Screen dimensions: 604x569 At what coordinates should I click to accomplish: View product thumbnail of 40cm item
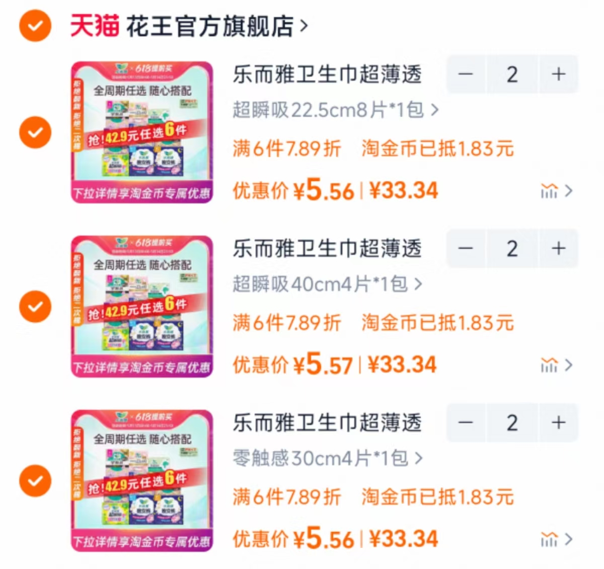142,306
